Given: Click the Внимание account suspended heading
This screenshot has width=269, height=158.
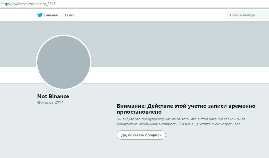Looking at the screenshot, I should (186, 109).
